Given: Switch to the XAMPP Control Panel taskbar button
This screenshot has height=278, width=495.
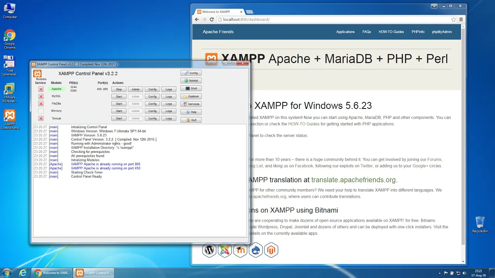Looking at the screenshot, I should click(94, 273).
